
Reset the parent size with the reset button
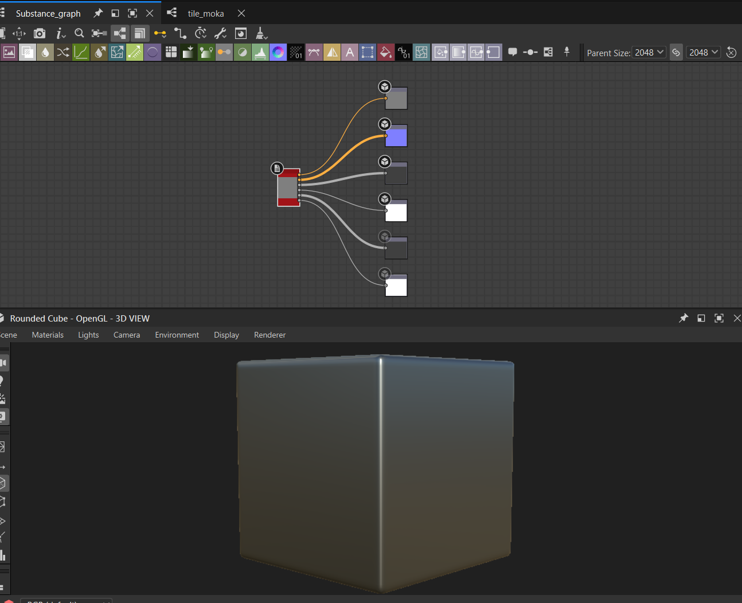[x=731, y=53]
